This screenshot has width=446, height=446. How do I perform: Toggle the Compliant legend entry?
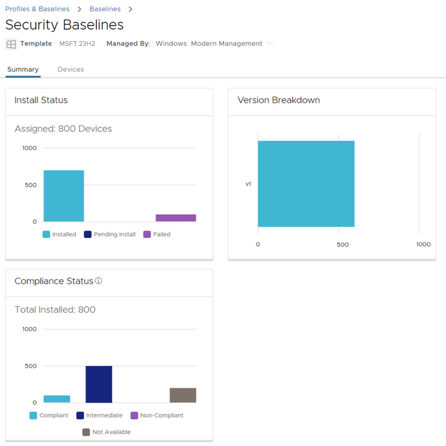[x=33, y=415]
